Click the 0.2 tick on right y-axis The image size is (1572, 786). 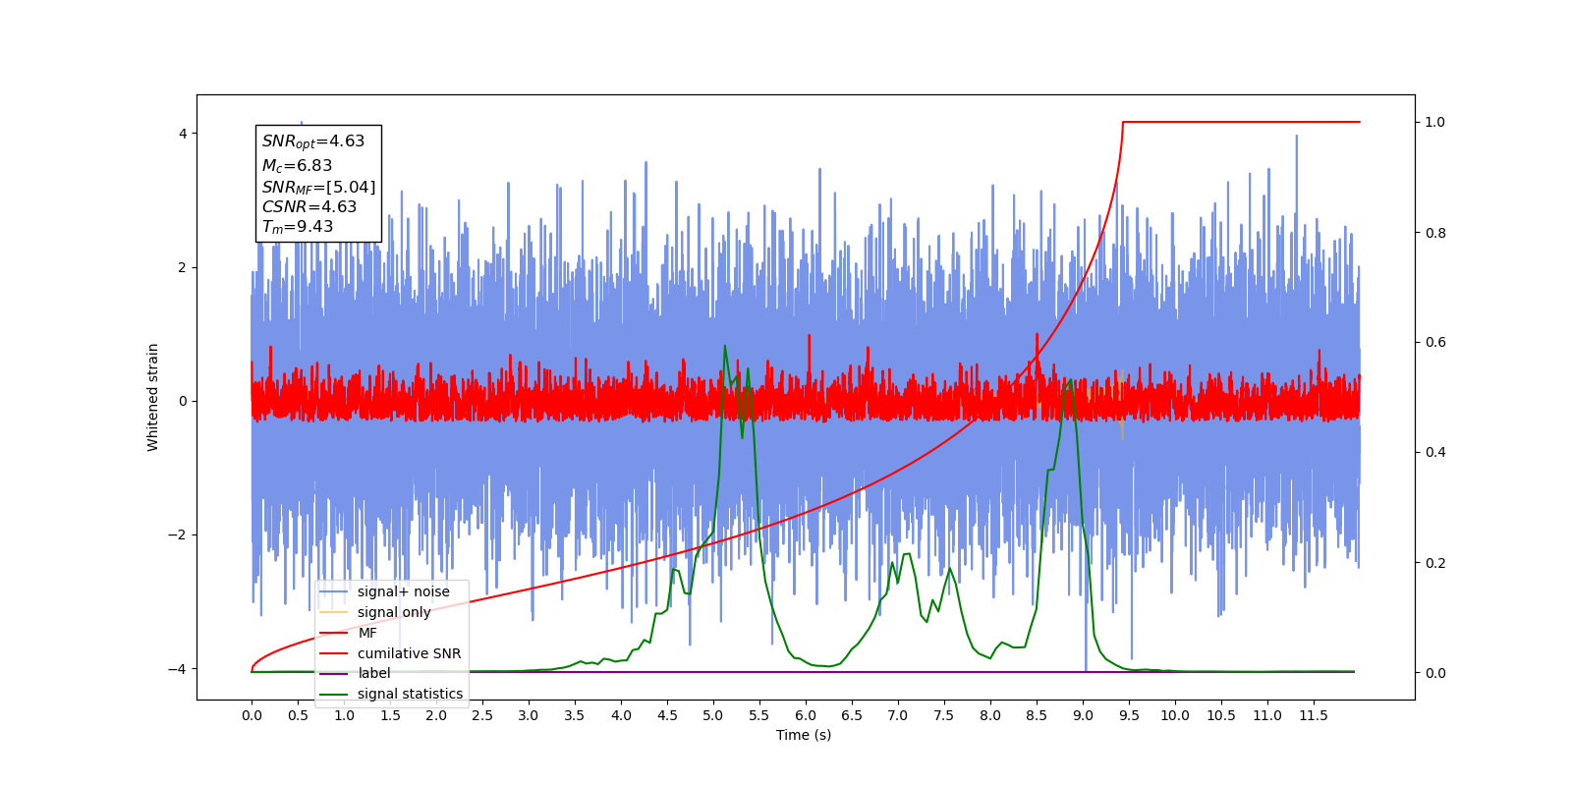point(1435,563)
